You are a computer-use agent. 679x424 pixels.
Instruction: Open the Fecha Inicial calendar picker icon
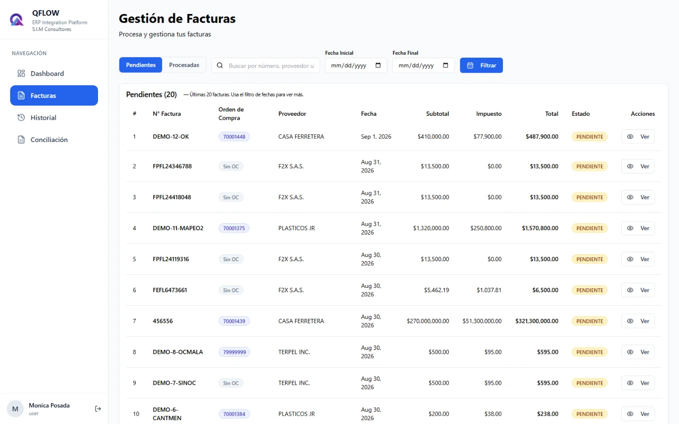click(378, 65)
